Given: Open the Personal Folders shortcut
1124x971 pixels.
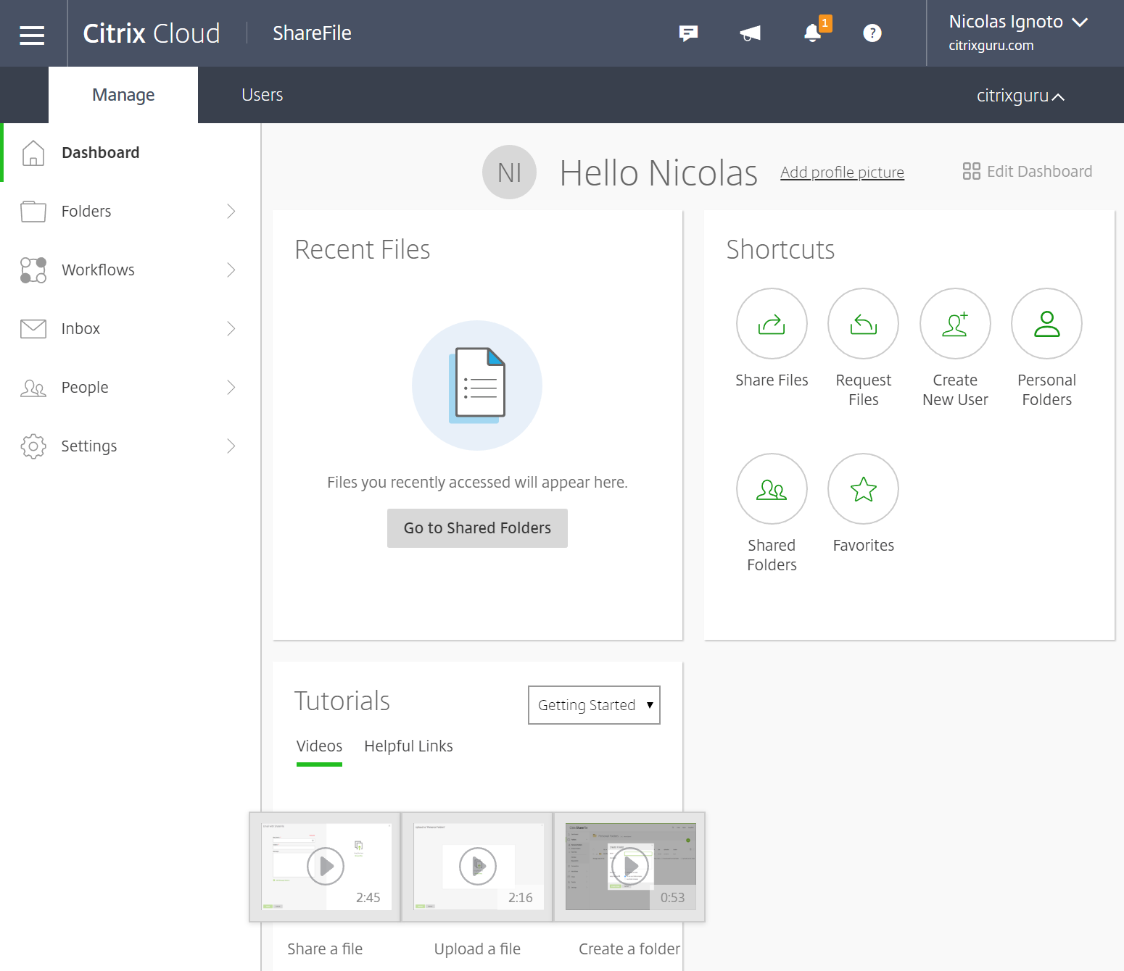Looking at the screenshot, I should (1046, 324).
